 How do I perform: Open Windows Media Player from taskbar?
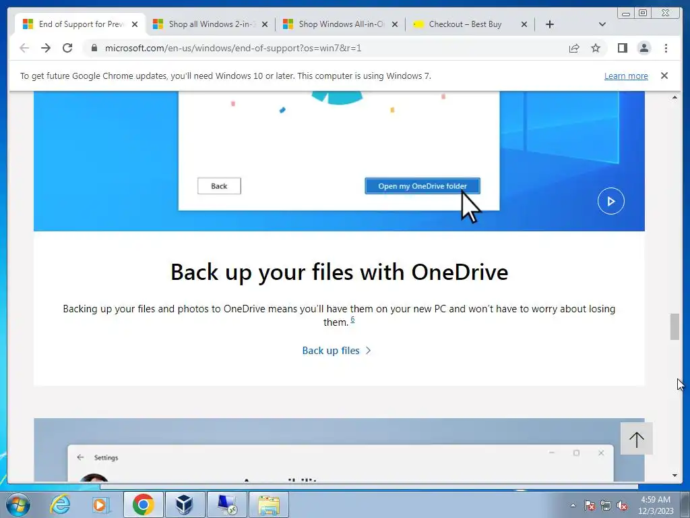click(101, 505)
